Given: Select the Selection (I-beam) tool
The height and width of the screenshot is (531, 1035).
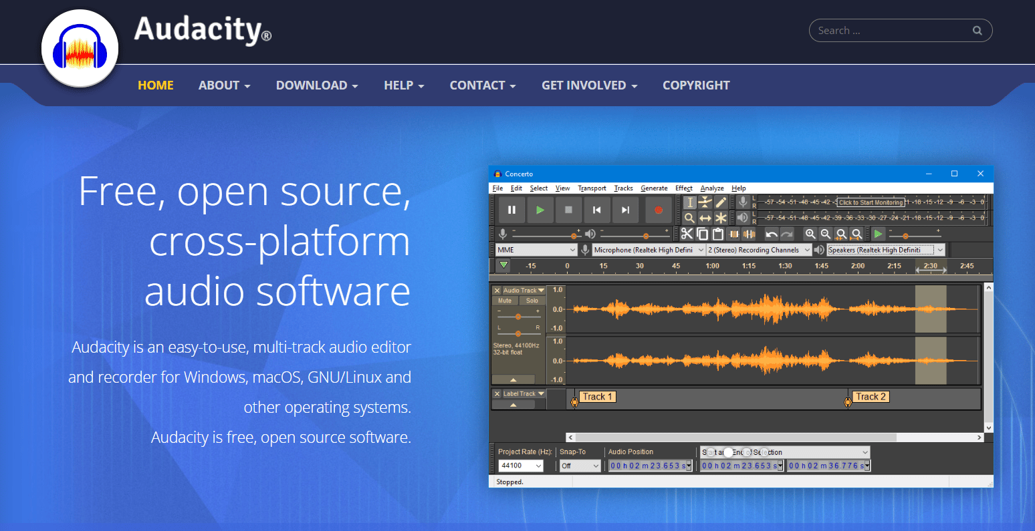Looking at the screenshot, I should (690, 202).
